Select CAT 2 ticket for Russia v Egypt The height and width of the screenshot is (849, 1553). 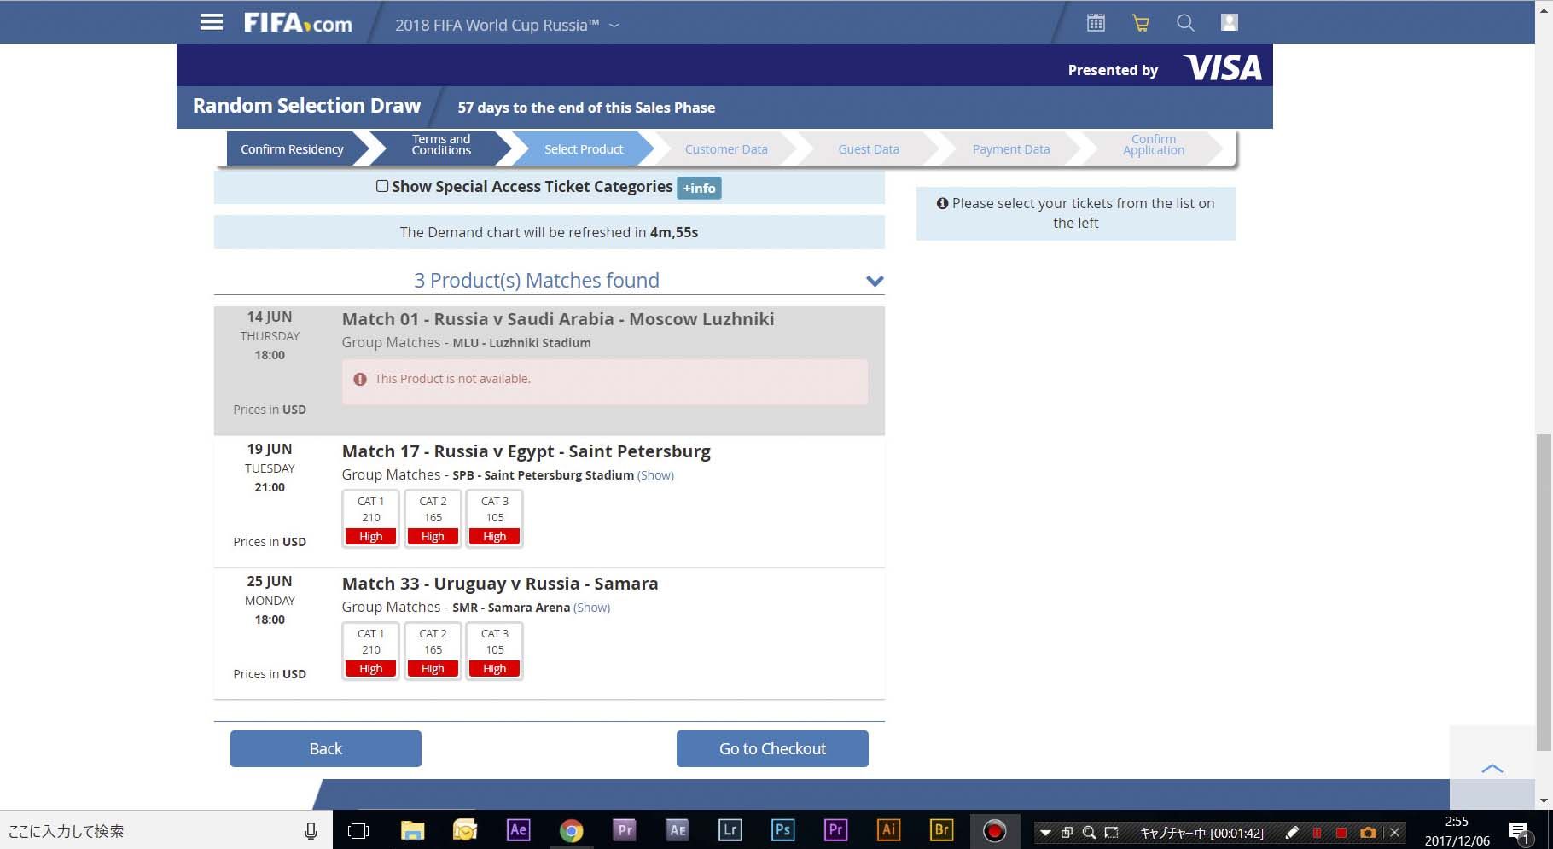tap(433, 518)
